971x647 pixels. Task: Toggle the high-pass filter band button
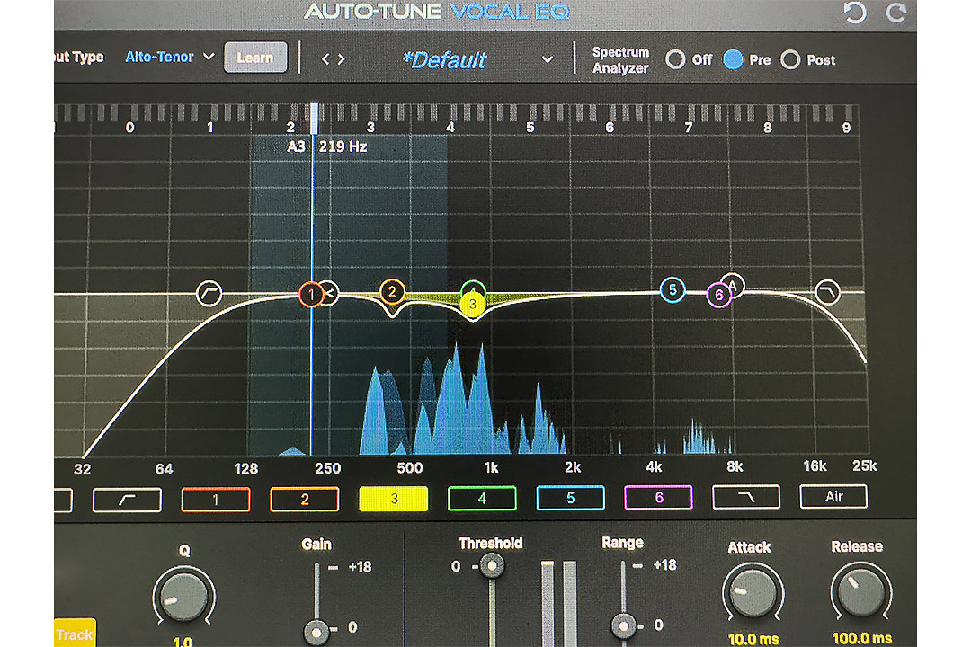[127, 500]
